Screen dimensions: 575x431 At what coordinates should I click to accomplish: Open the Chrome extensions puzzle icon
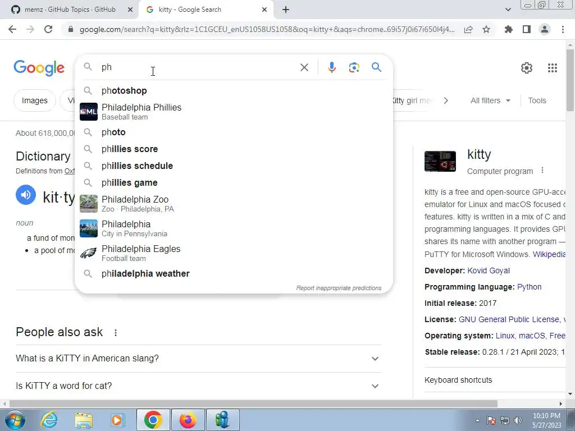coord(509,29)
